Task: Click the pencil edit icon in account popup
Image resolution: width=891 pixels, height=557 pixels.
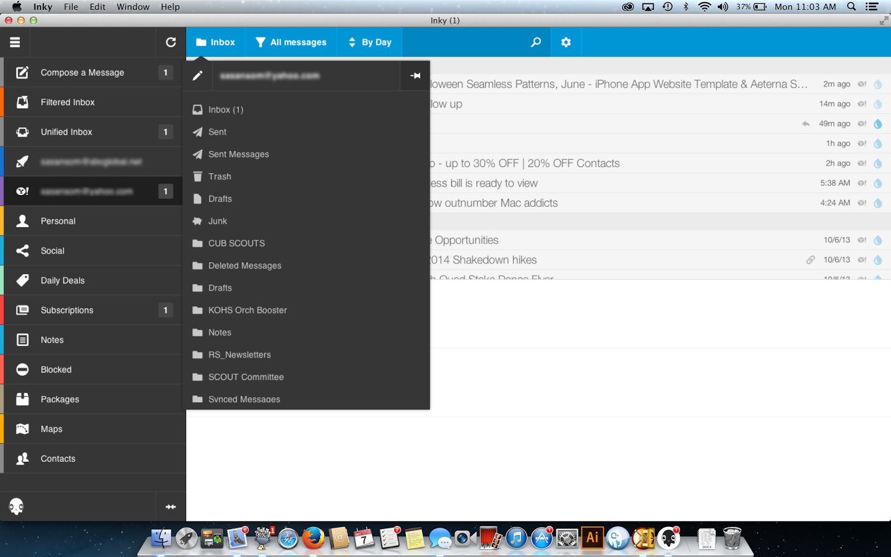Action: [x=198, y=76]
